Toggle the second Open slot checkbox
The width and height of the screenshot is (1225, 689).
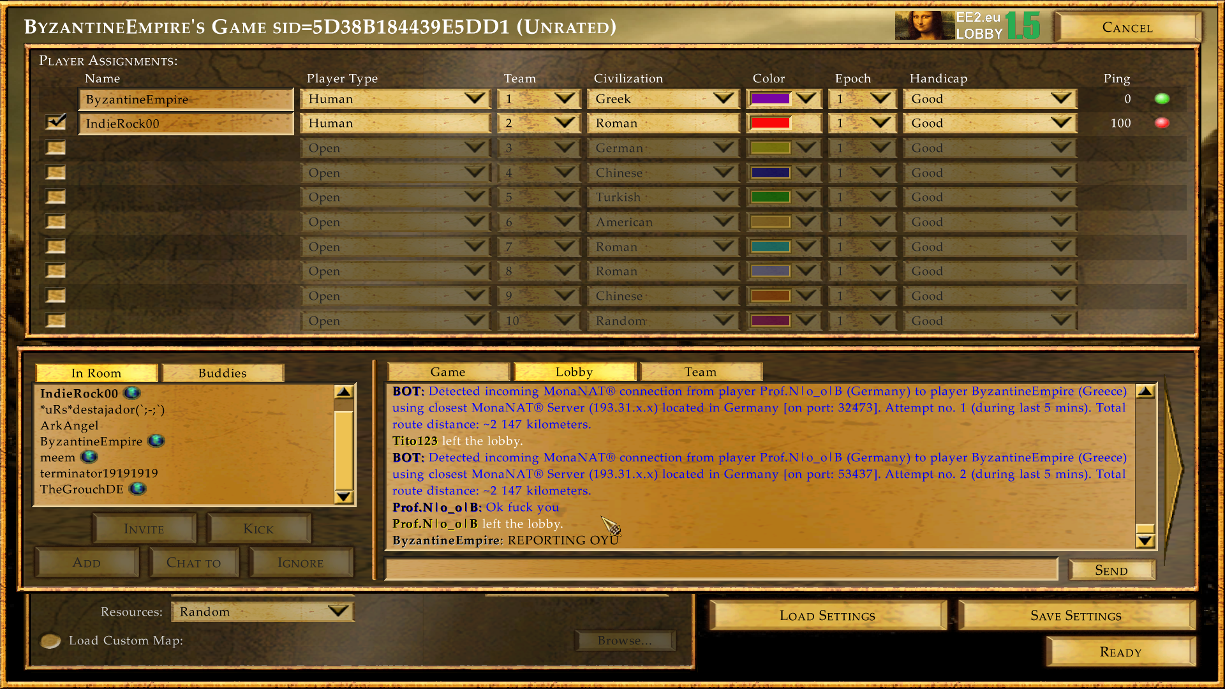click(x=56, y=172)
